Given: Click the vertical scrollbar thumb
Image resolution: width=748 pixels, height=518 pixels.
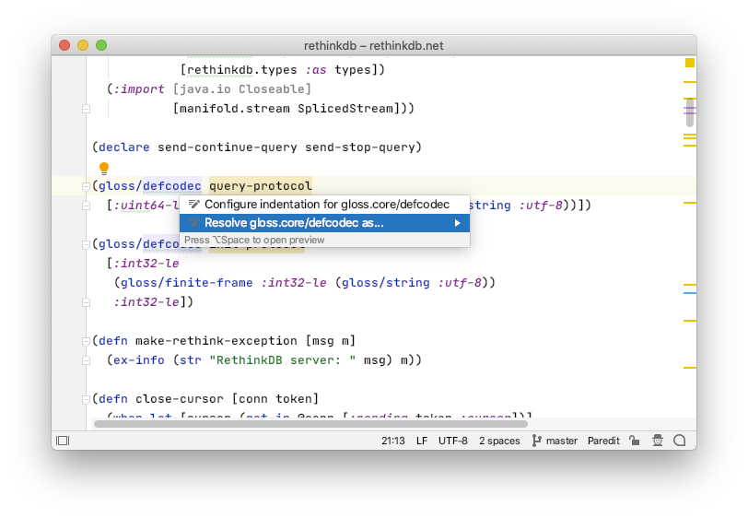Looking at the screenshot, I should [690, 112].
